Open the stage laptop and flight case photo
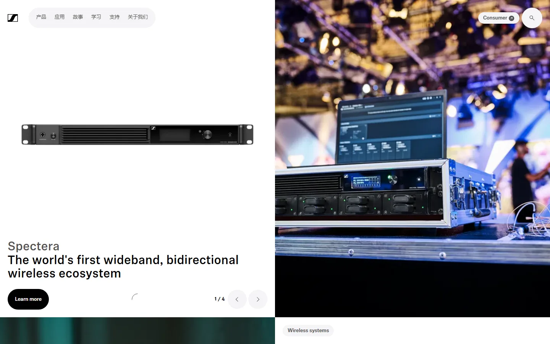 (x=412, y=159)
